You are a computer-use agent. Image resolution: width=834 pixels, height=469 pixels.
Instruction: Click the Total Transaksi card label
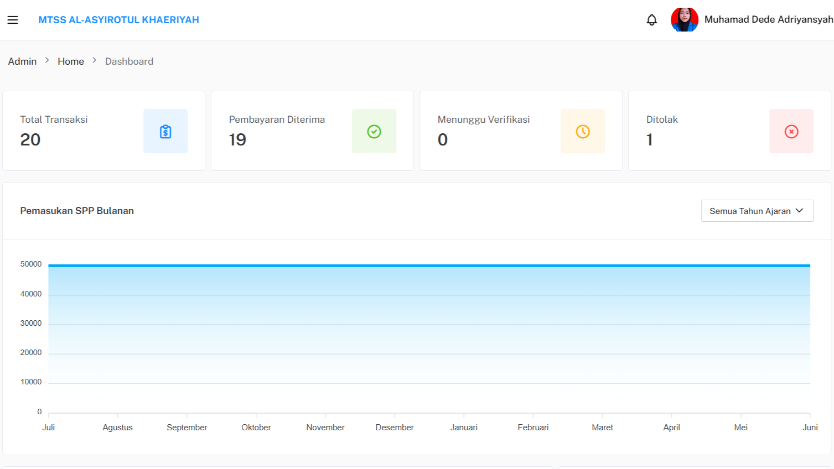point(54,119)
